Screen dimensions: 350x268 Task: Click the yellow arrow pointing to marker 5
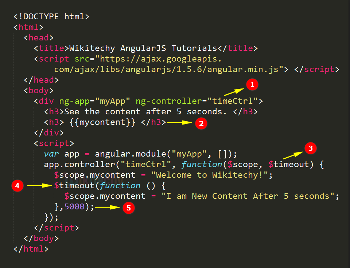[x=107, y=207]
